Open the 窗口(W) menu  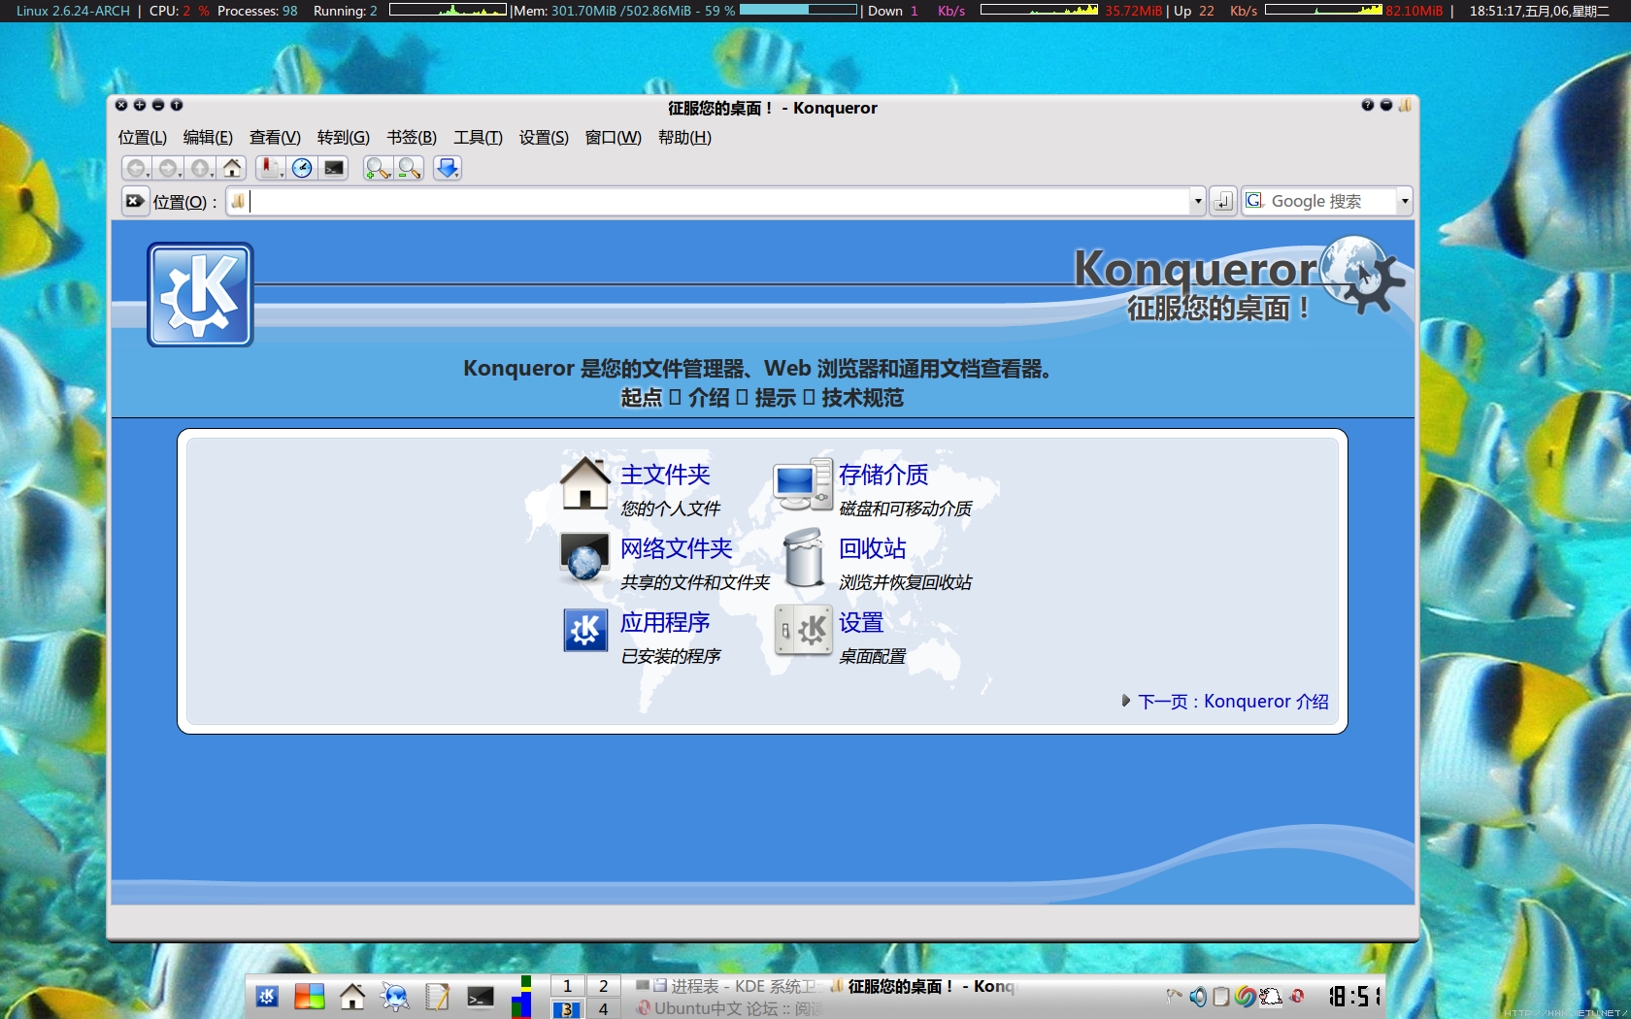pos(614,137)
